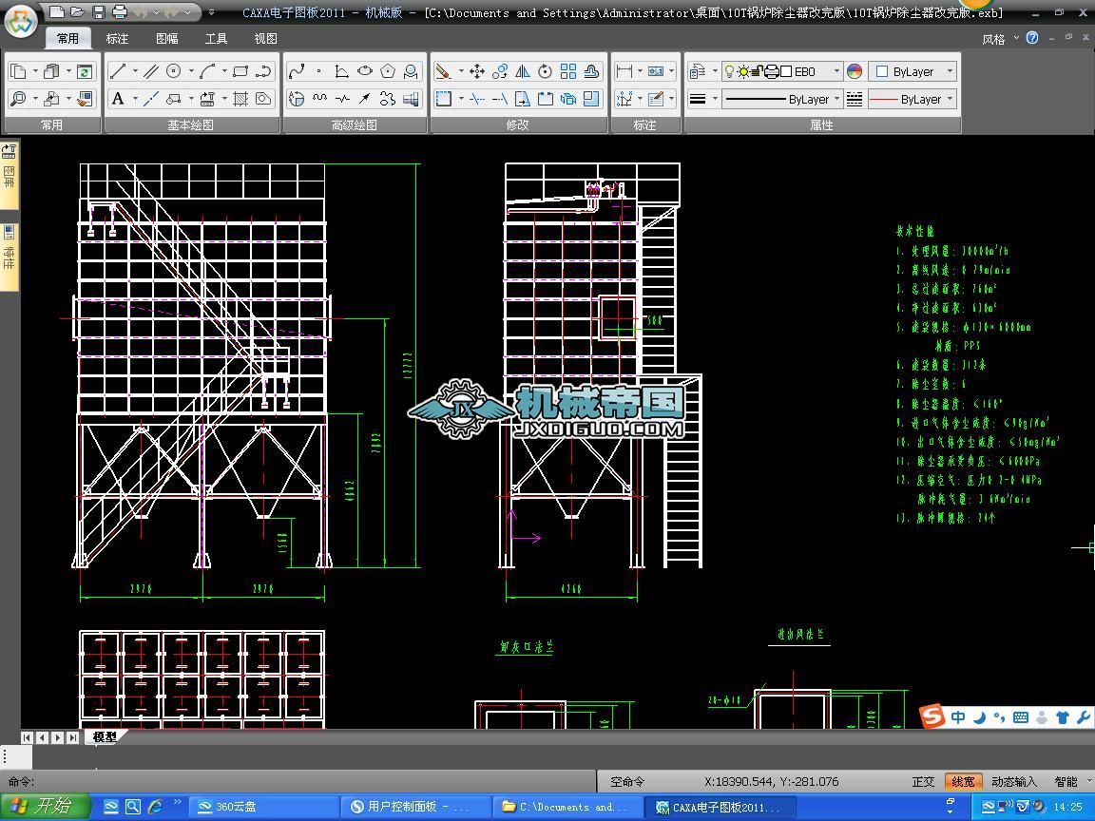Open the 视图 ribbon tab
The width and height of the screenshot is (1095, 821).
[266, 39]
